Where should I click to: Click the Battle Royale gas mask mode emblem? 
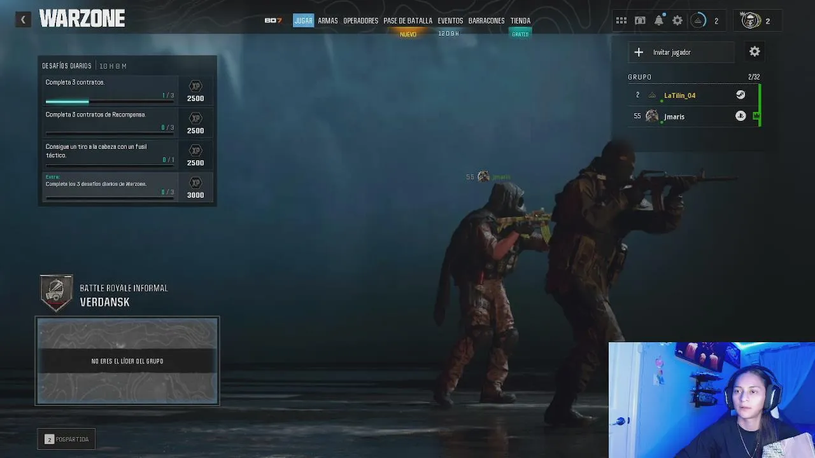pyautogui.click(x=57, y=293)
